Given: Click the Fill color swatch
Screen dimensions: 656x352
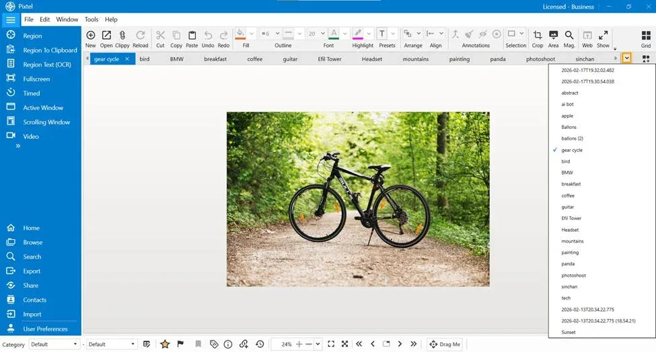Looking at the screenshot, I should click(x=241, y=34).
